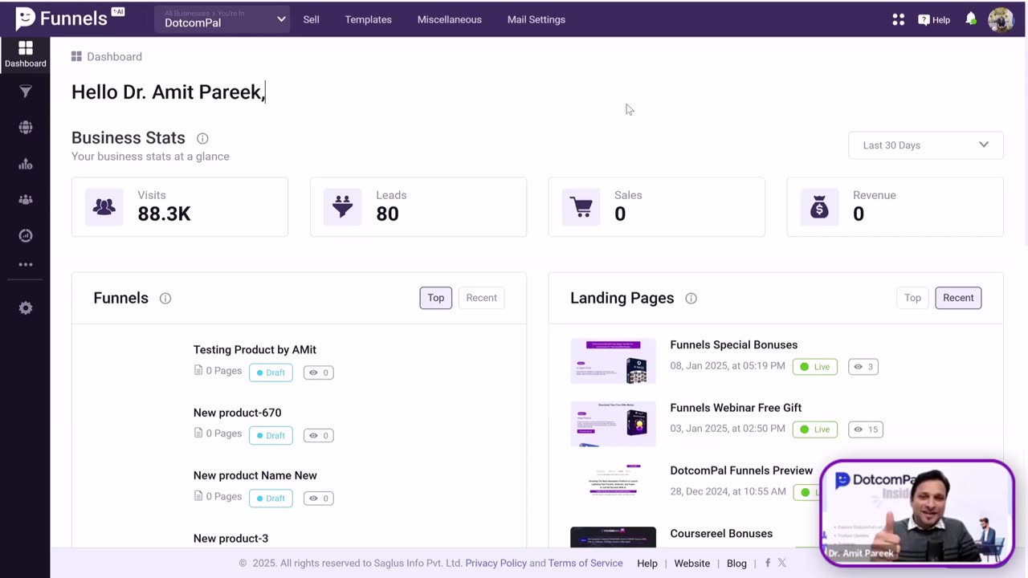Open the Miscellaneous menu
Image resolution: width=1028 pixels, height=578 pixels.
click(x=450, y=19)
